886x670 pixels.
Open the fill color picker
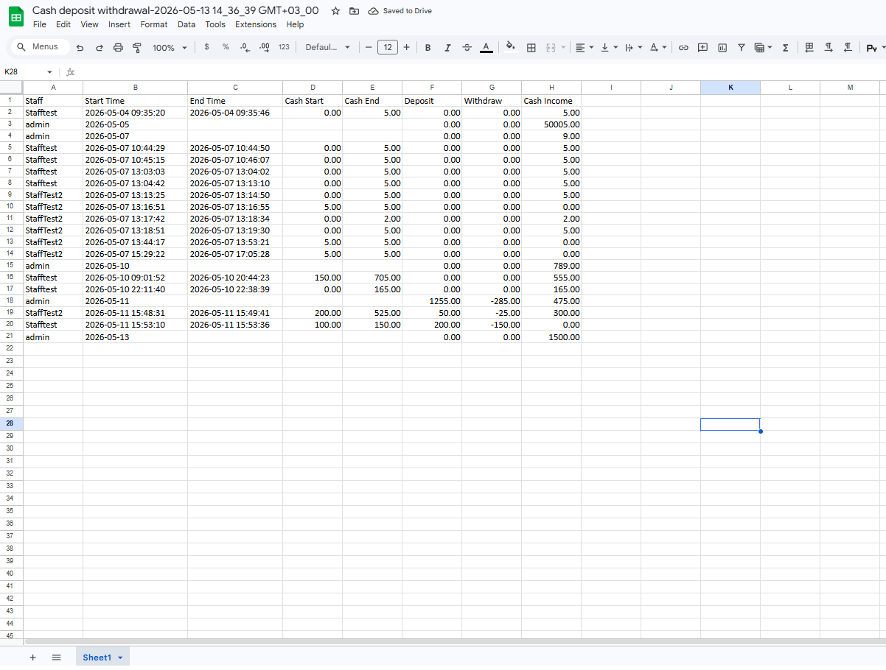[510, 47]
